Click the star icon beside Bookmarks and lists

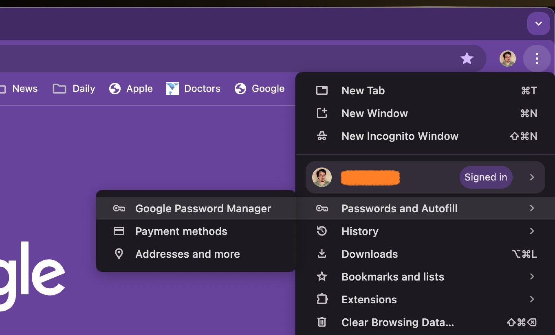(322, 276)
